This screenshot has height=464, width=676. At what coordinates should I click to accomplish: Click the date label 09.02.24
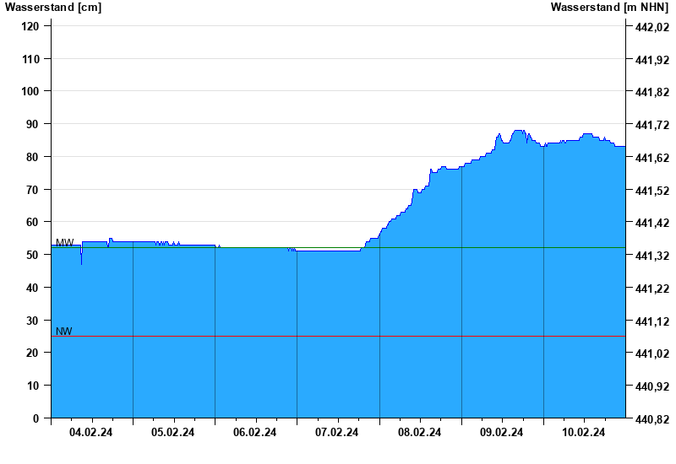501,432
